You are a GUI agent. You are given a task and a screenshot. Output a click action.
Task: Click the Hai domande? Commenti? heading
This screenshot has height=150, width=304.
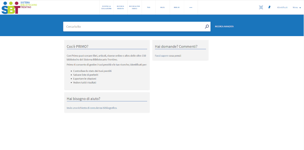coord(176,46)
